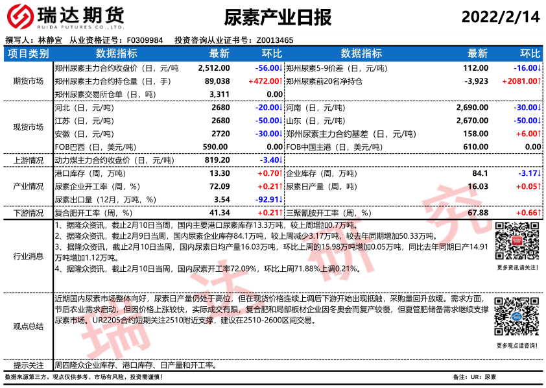Click the 提示关注 row label
546x388 pixels.
click(x=28, y=365)
